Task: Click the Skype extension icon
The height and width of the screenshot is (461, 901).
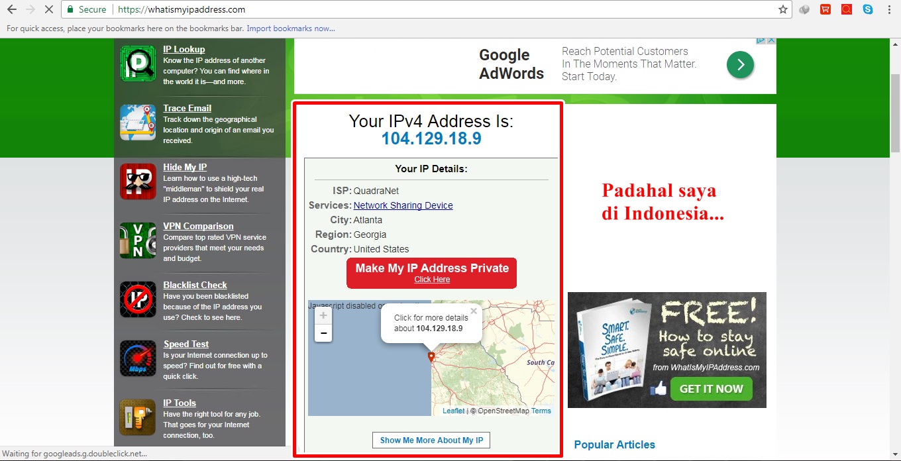Action: tap(868, 10)
